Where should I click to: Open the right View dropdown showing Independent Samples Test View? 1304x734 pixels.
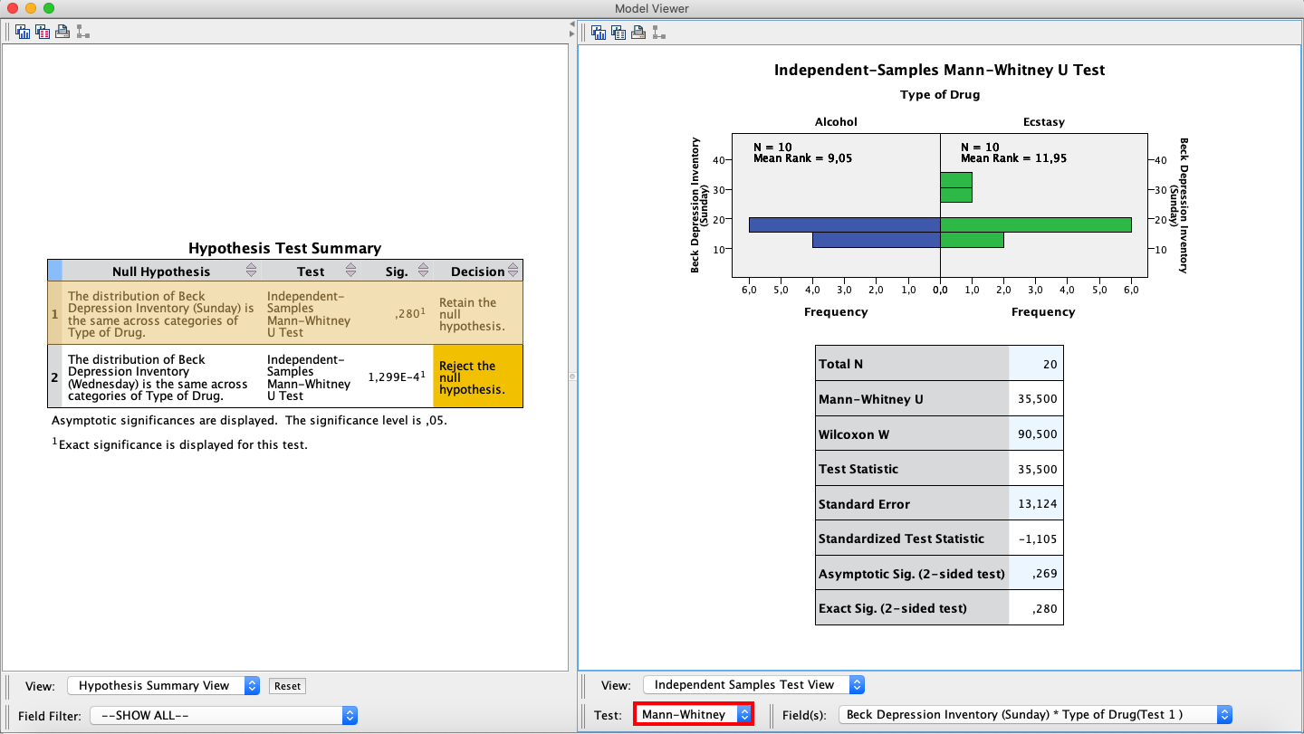(753, 684)
